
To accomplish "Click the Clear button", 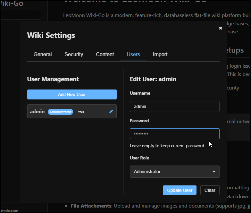I will [x=210, y=190].
